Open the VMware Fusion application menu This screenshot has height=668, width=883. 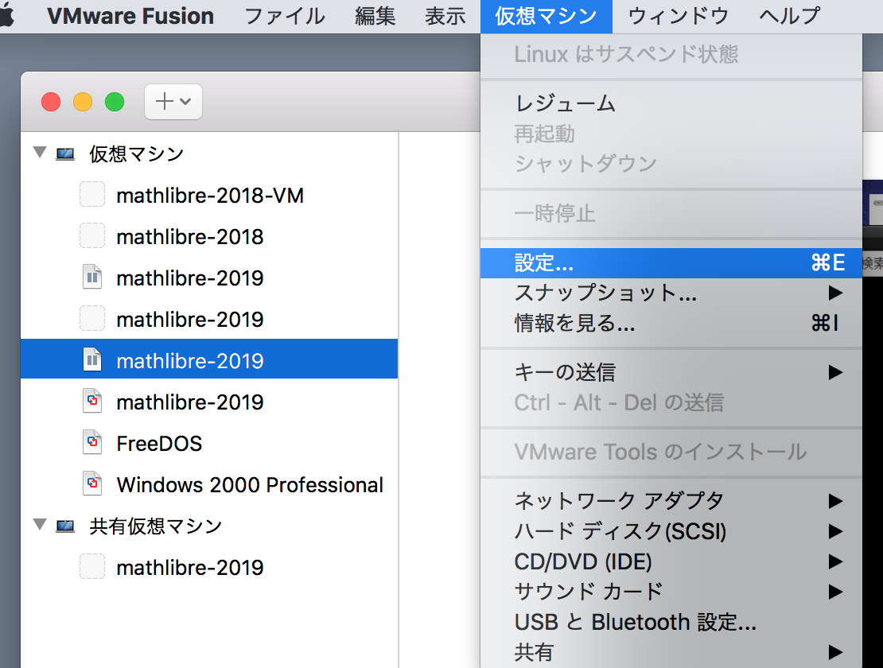pyautogui.click(x=130, y=16)
